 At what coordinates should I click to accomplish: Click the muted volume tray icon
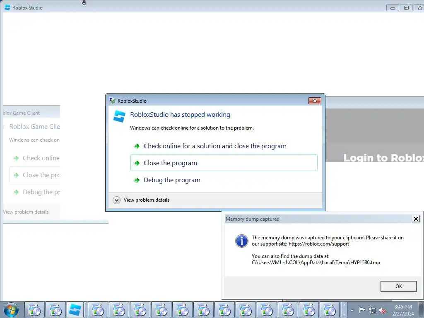(382, 310)
